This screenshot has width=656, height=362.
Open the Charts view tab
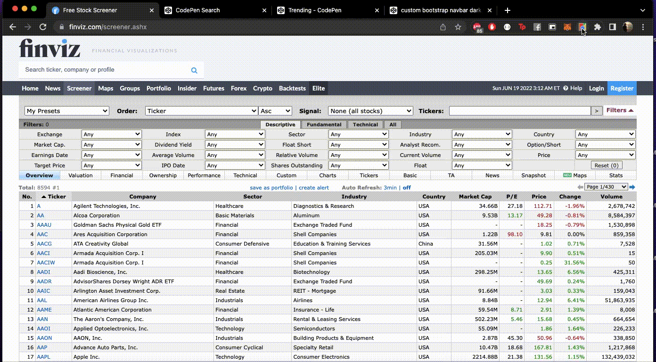328,175
